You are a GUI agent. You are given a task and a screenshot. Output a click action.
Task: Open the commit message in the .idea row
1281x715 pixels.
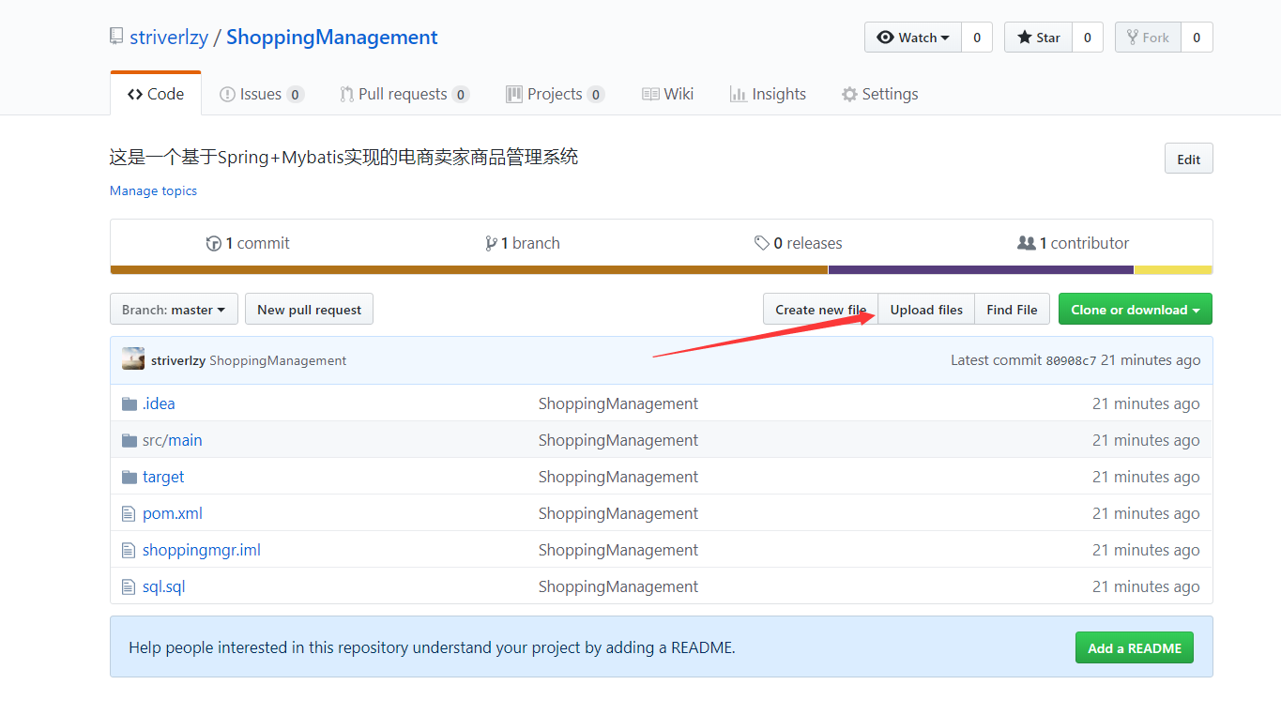618,403
